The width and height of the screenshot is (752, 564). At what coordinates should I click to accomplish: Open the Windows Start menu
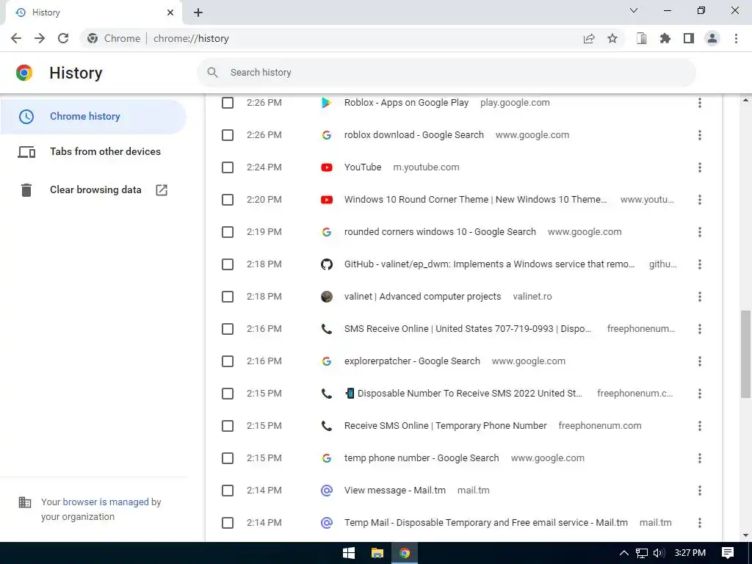[x=349, y=553]
